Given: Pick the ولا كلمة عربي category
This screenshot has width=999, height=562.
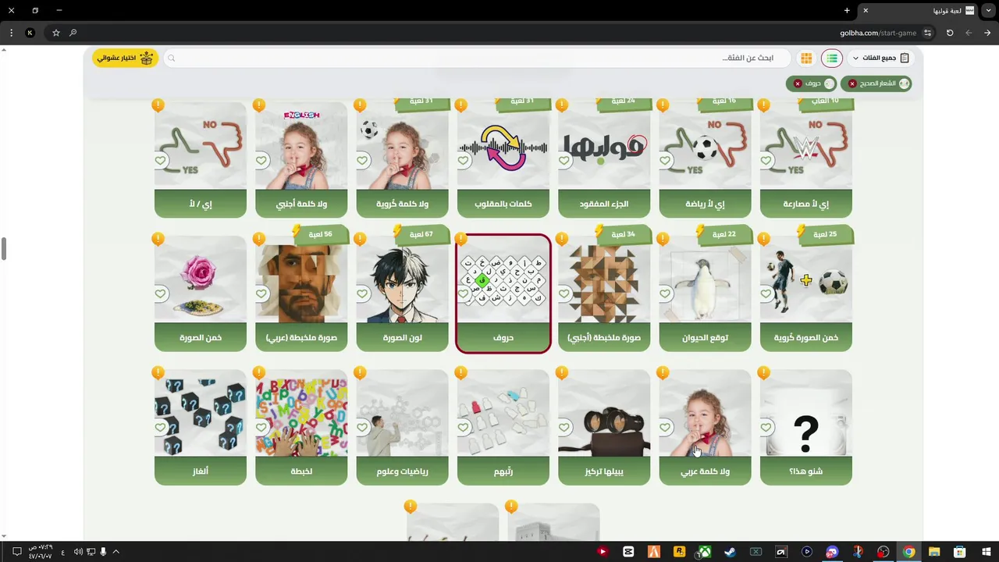Looking at the screenshot, I should 705,427.
